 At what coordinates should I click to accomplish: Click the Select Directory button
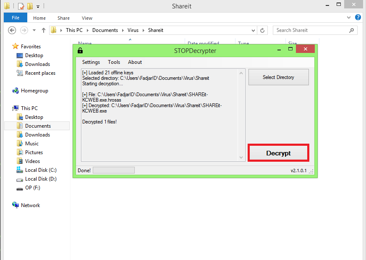click(x=278, y=77)
